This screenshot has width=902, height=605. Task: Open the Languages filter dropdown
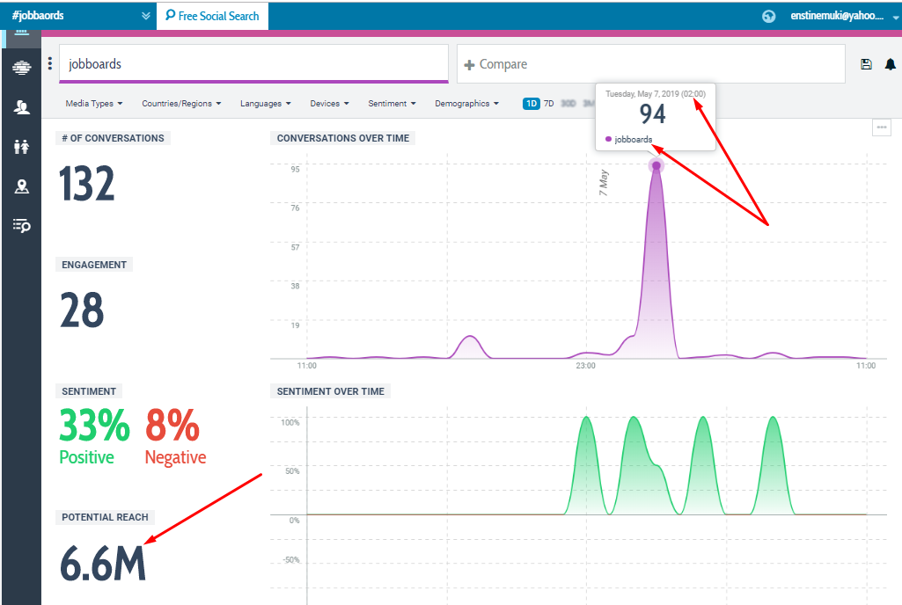[265, 104]
